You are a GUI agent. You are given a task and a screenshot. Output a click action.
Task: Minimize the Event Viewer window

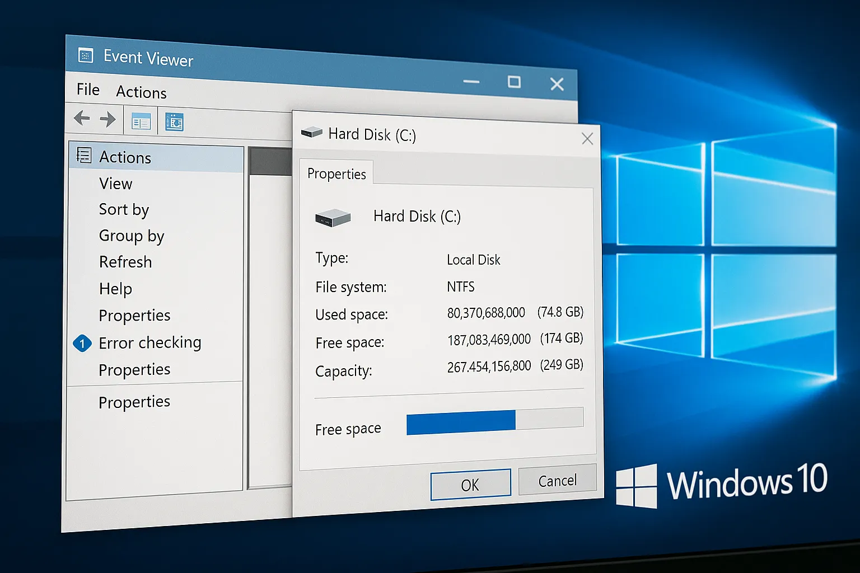click(x=471, y=82)
